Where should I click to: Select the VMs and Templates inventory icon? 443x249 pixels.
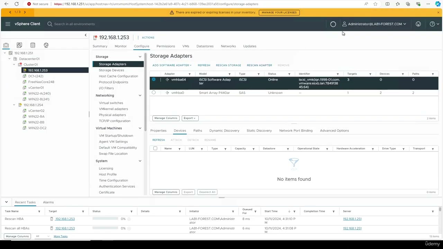(x=19, y=45)
